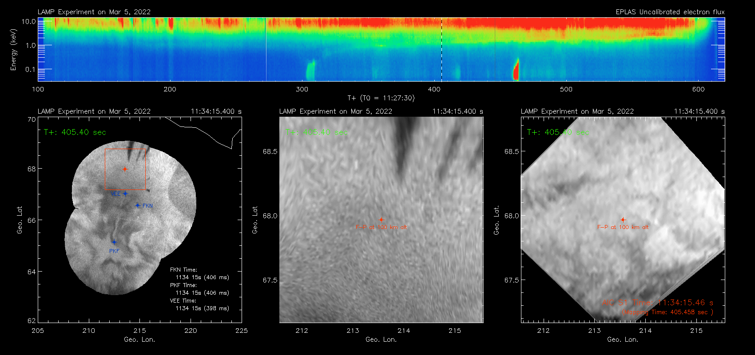Click the red F-P marker in the middle panel

pyautogui.click(x=381, y=220)
